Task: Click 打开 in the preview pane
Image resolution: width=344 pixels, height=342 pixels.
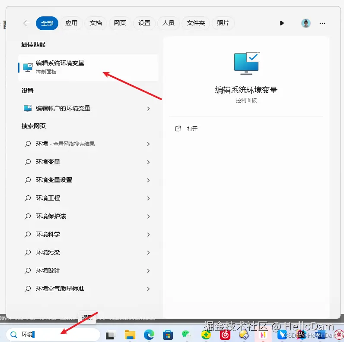Action: coord(192,129)
